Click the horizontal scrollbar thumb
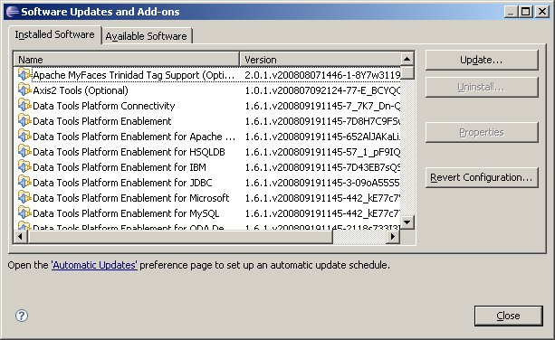Screen dimensions: 555x340 (180, 236)
